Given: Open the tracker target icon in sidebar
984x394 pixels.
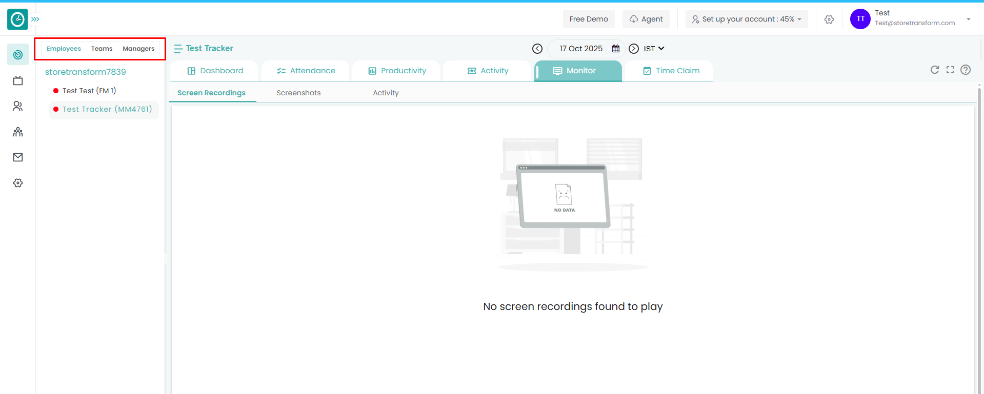Looking at the screenshot, I should click(18, 55).
